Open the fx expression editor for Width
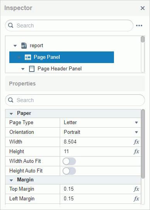 136,142
